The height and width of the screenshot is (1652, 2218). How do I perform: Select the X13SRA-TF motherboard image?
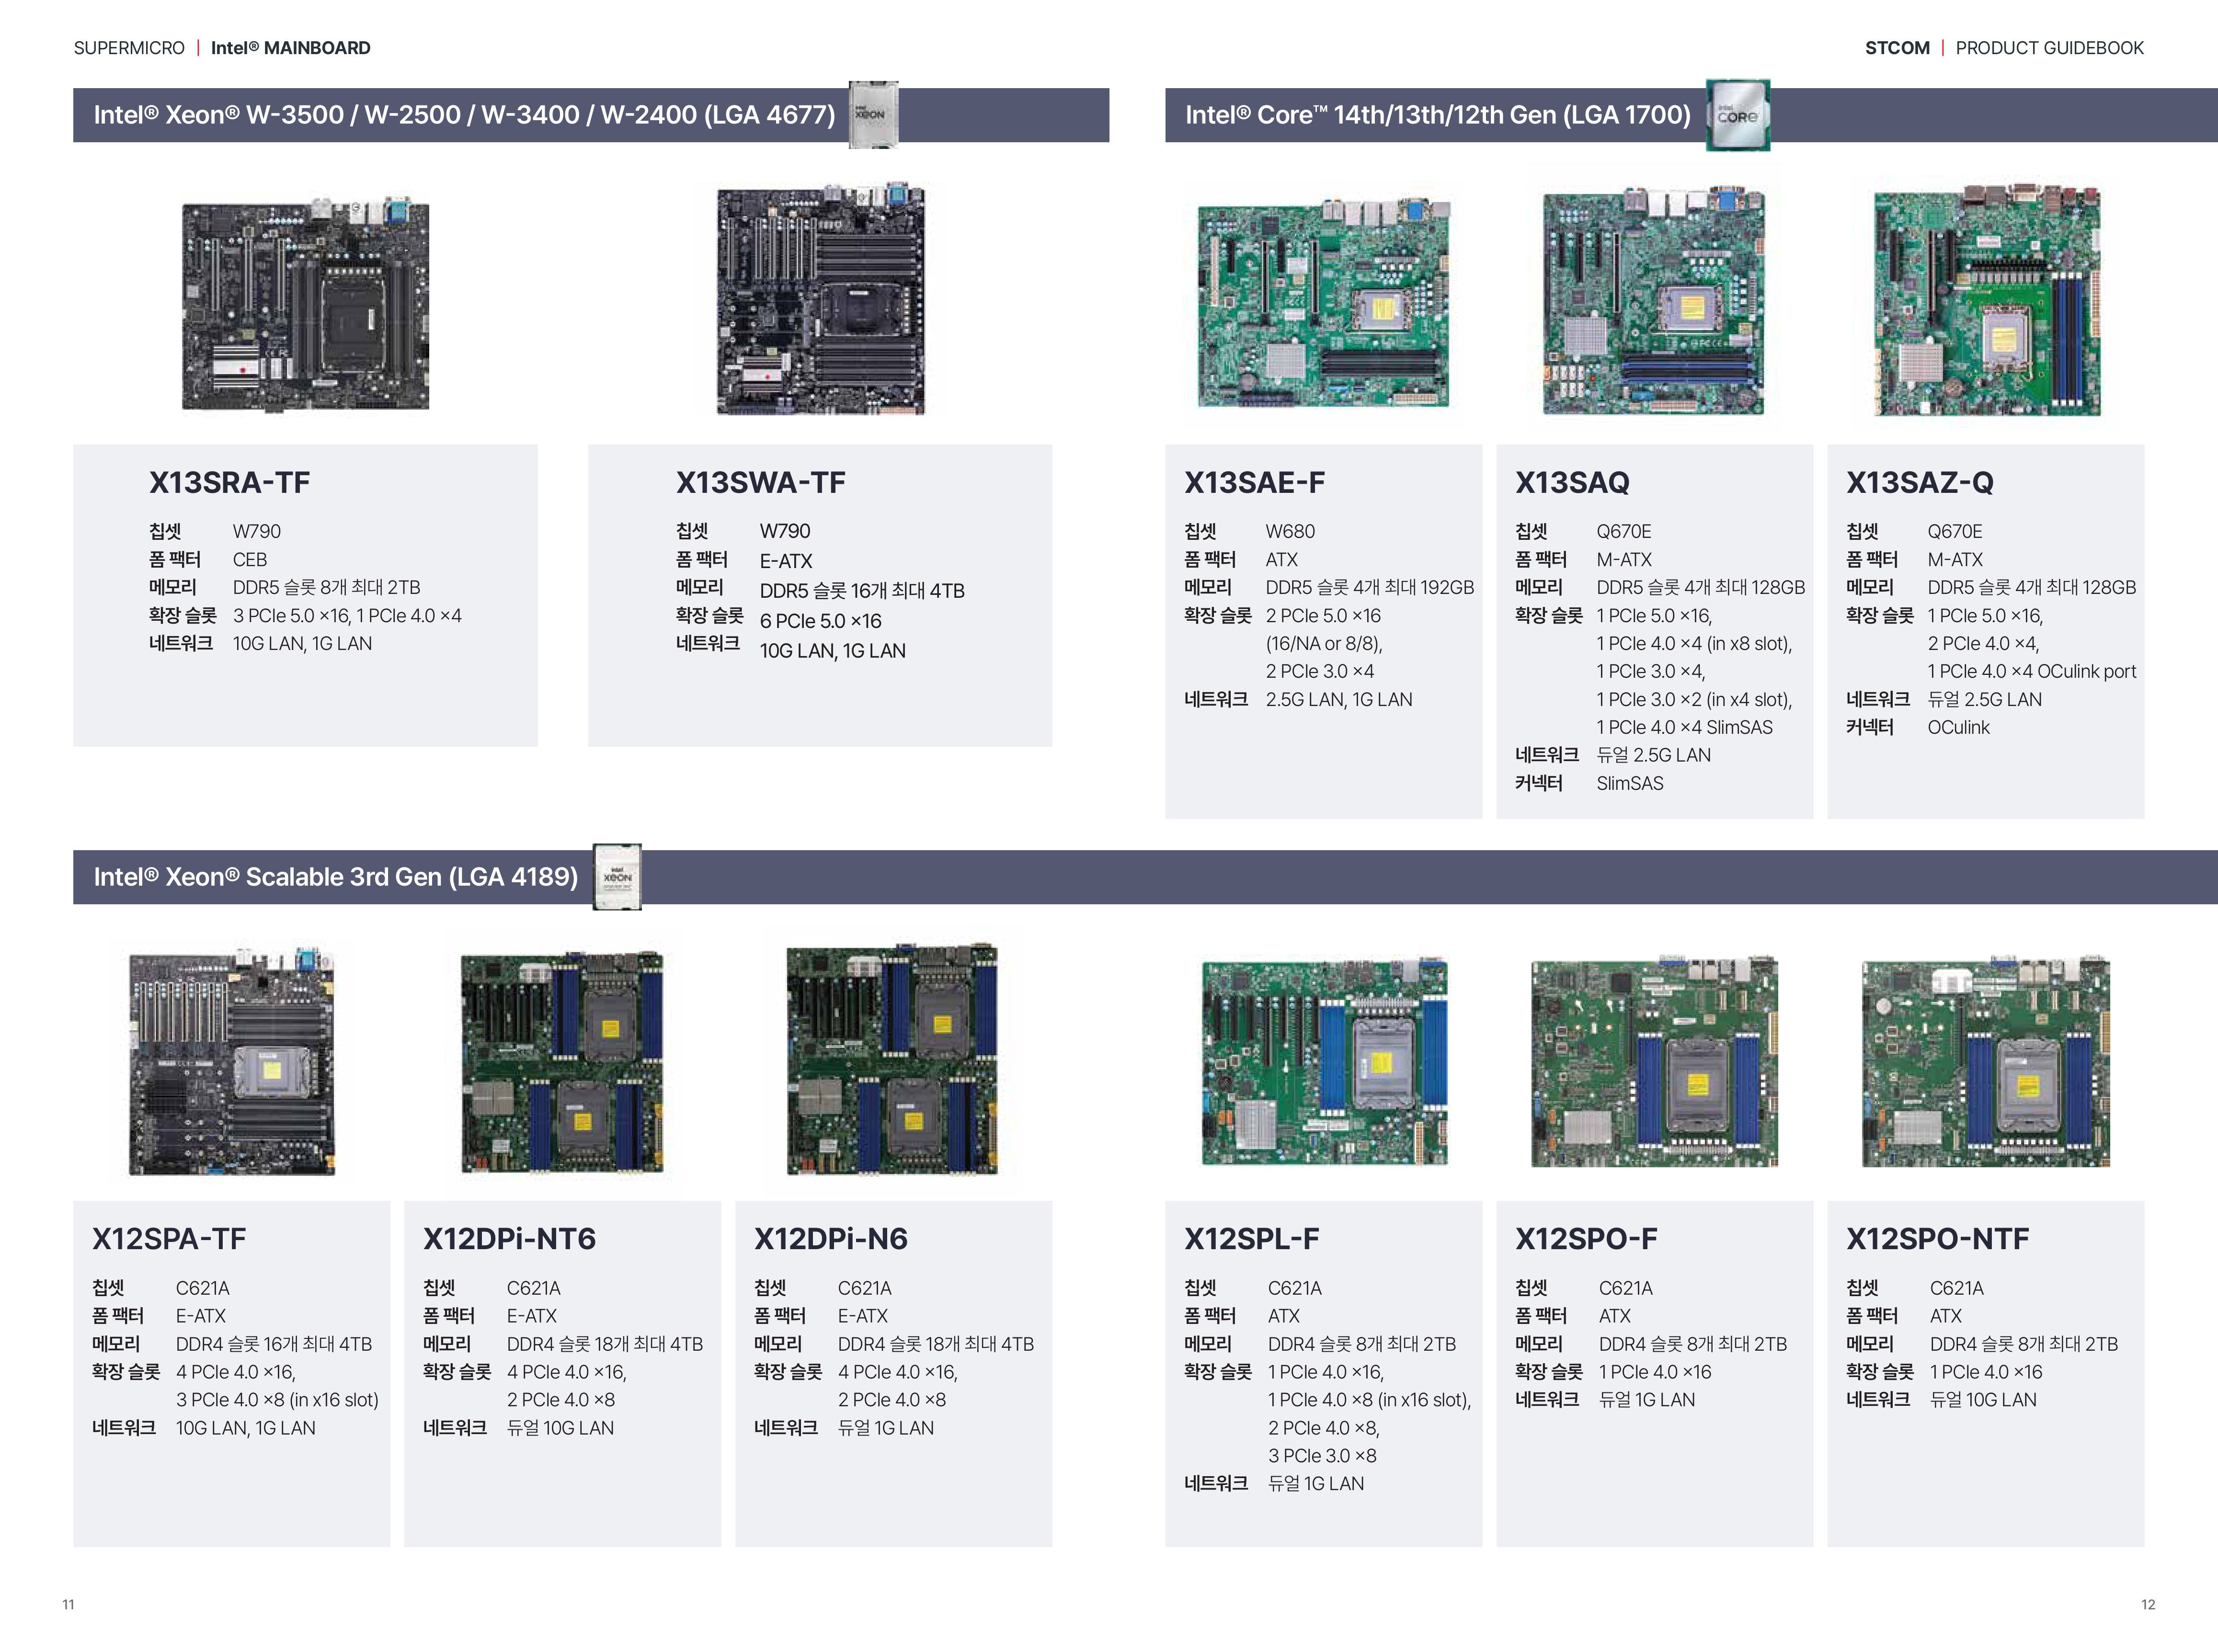tap(306, 304)
